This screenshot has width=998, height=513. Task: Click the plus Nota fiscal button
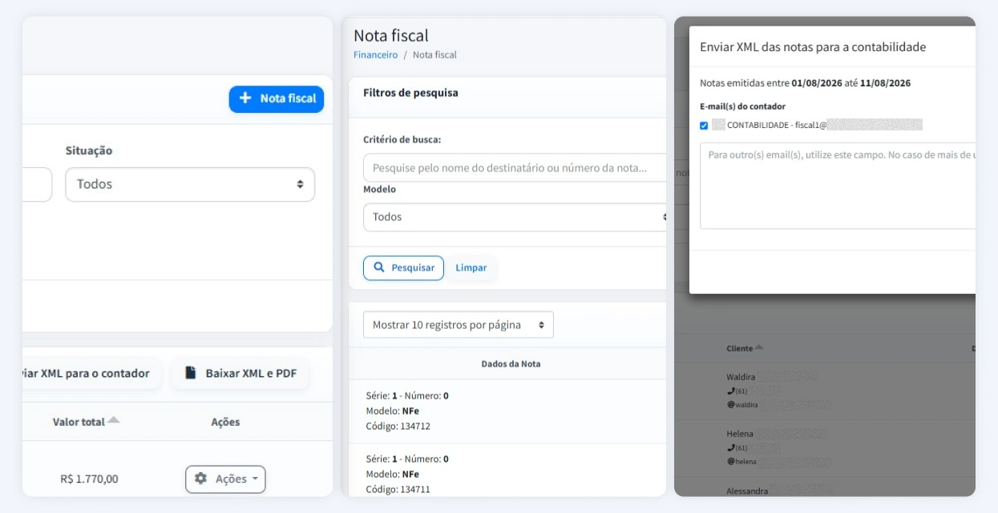tap(277, 98)
